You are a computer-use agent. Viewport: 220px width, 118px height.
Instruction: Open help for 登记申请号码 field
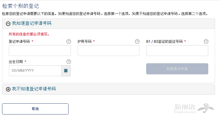[x=69, y=42]
